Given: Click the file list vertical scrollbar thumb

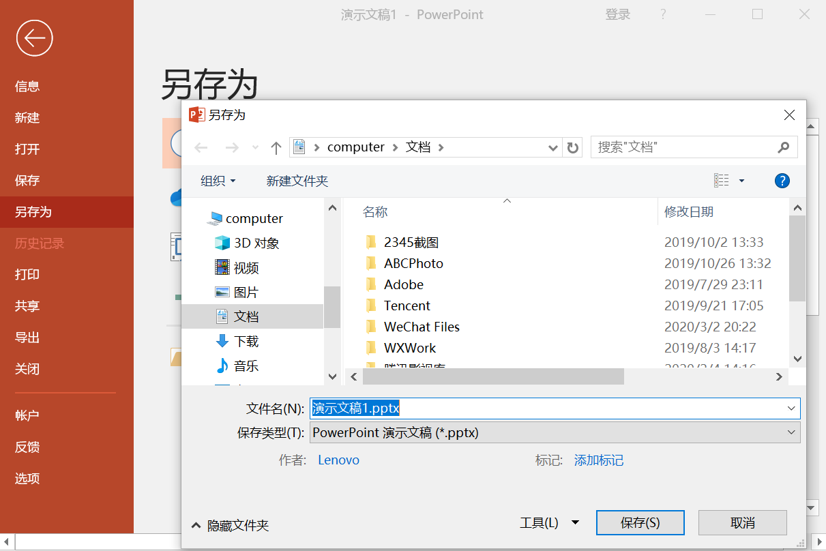Looking at the screenshot, I should [797, 258].
